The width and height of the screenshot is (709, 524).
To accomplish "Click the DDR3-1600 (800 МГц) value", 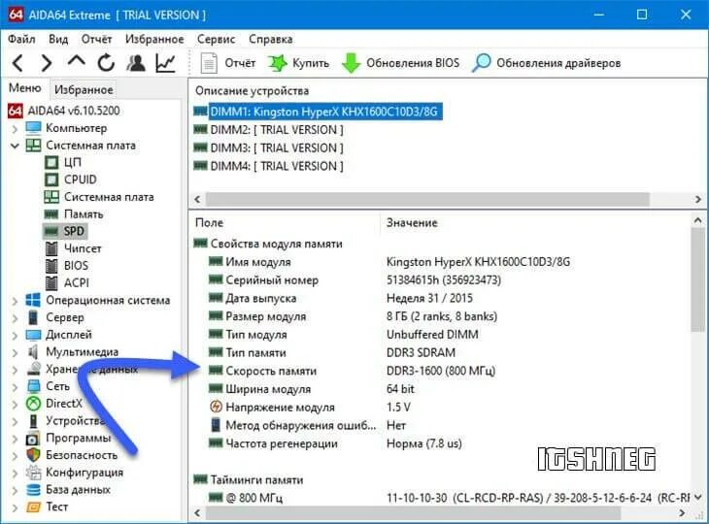I will click(441, 371).
